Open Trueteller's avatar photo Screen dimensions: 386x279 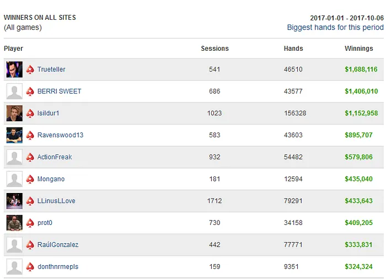click(x=14, y=69)
